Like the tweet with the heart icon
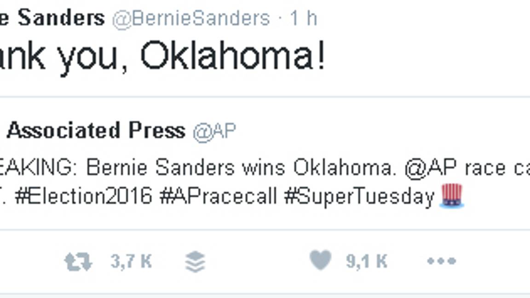This screenshot has height=298, width=530. 320,261
